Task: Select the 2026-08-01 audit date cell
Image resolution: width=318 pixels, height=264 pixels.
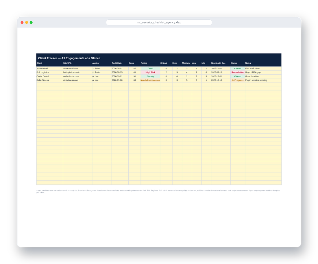Action: coord(120,69)
